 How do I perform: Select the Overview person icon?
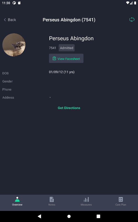coord(17,199)
